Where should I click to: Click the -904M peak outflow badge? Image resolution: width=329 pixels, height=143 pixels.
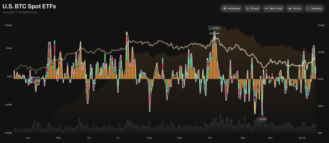click(262, 119)
